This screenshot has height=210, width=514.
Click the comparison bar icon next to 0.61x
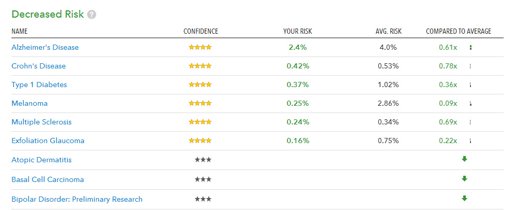(x=470, y=47)
